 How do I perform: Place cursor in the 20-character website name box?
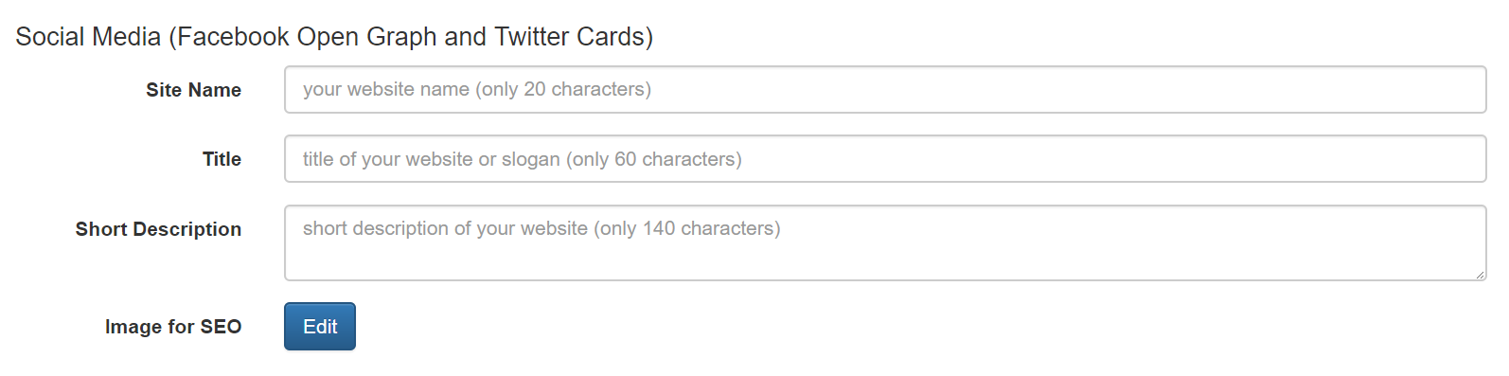coord(885,90)
